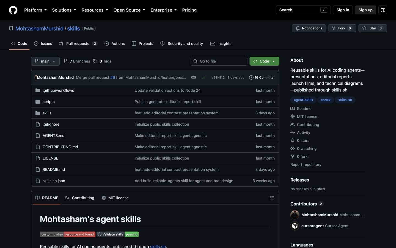
Task: Click the branches icon beside 7 Branches
Action: coord(65,61)
